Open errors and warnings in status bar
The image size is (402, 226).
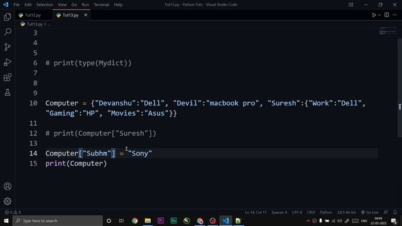tap(13, 212)
